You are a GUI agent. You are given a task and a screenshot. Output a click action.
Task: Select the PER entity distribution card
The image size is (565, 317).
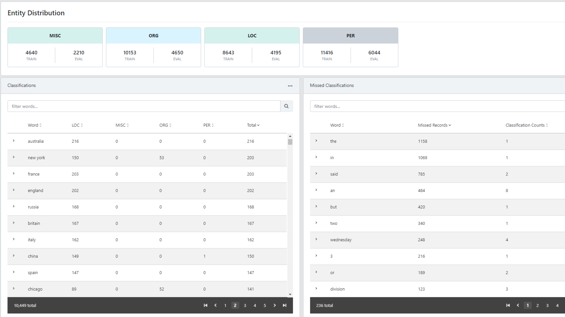350,36
